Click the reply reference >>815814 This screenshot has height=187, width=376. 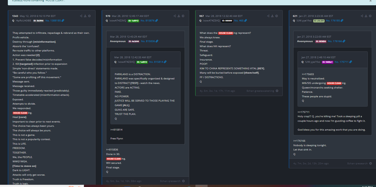116,130
